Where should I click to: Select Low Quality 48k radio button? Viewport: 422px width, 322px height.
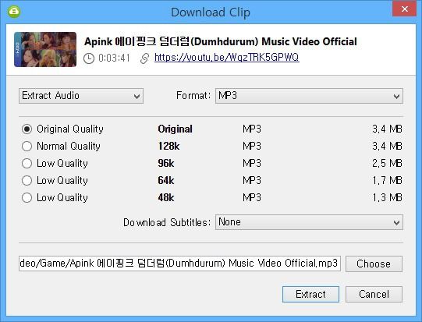pyautogui.click(x=27, y=198)
